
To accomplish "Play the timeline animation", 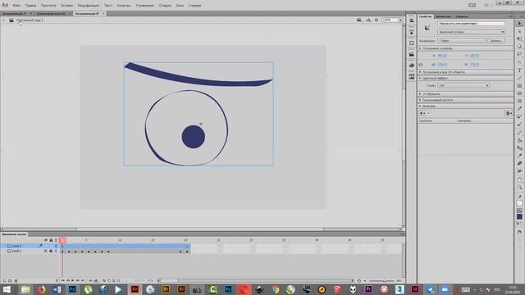I will (x=72, y=280).
